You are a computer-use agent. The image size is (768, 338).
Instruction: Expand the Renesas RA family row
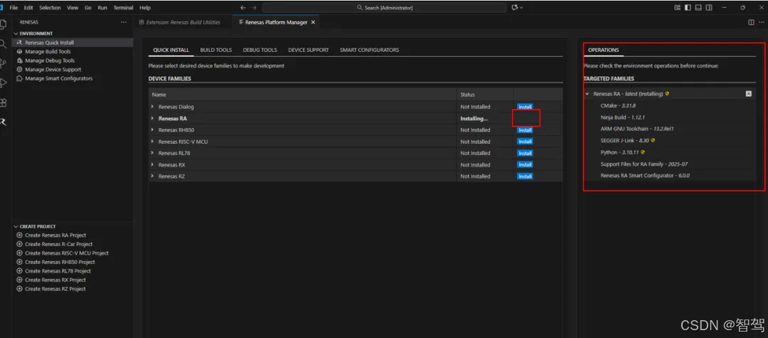[152, 118]
